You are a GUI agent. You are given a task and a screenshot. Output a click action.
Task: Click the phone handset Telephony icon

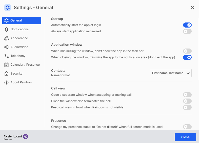(6, 56)
